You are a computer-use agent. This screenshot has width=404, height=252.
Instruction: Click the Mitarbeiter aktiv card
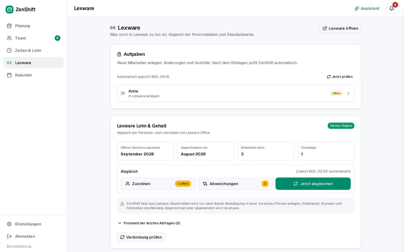point(266,151)
